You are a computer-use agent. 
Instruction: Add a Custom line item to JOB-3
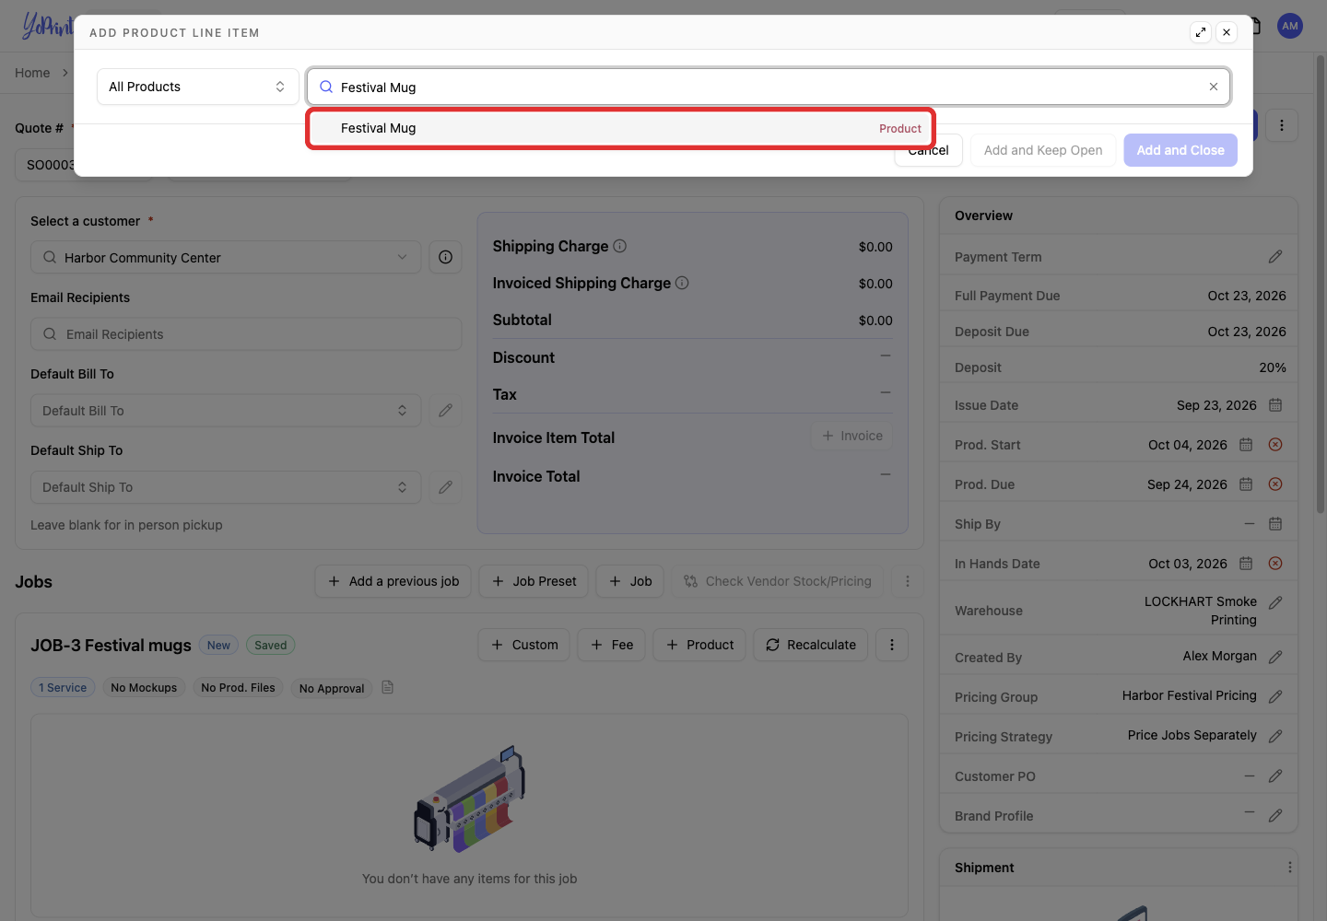point(524,645)
